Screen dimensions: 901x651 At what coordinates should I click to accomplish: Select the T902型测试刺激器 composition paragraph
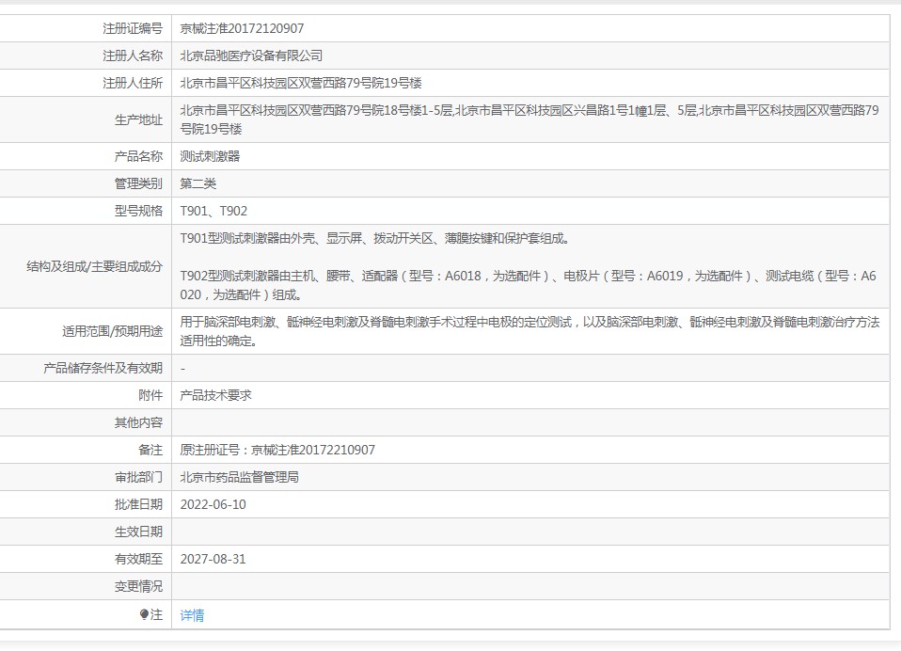(528, 285)
